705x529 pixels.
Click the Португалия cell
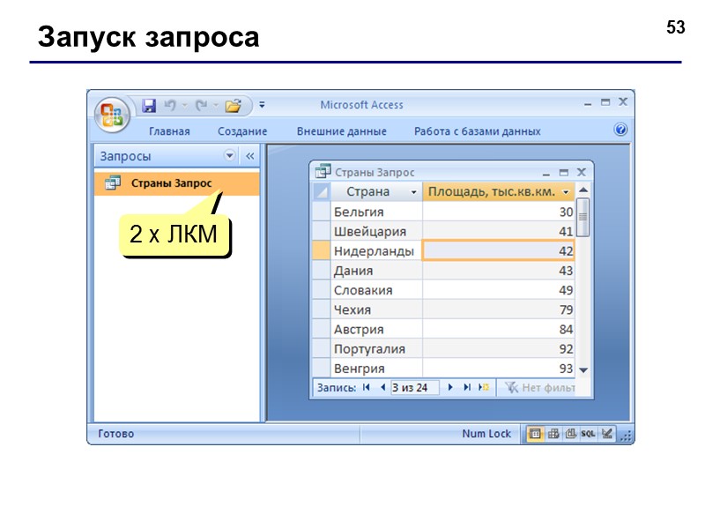(x=376, y=348)
